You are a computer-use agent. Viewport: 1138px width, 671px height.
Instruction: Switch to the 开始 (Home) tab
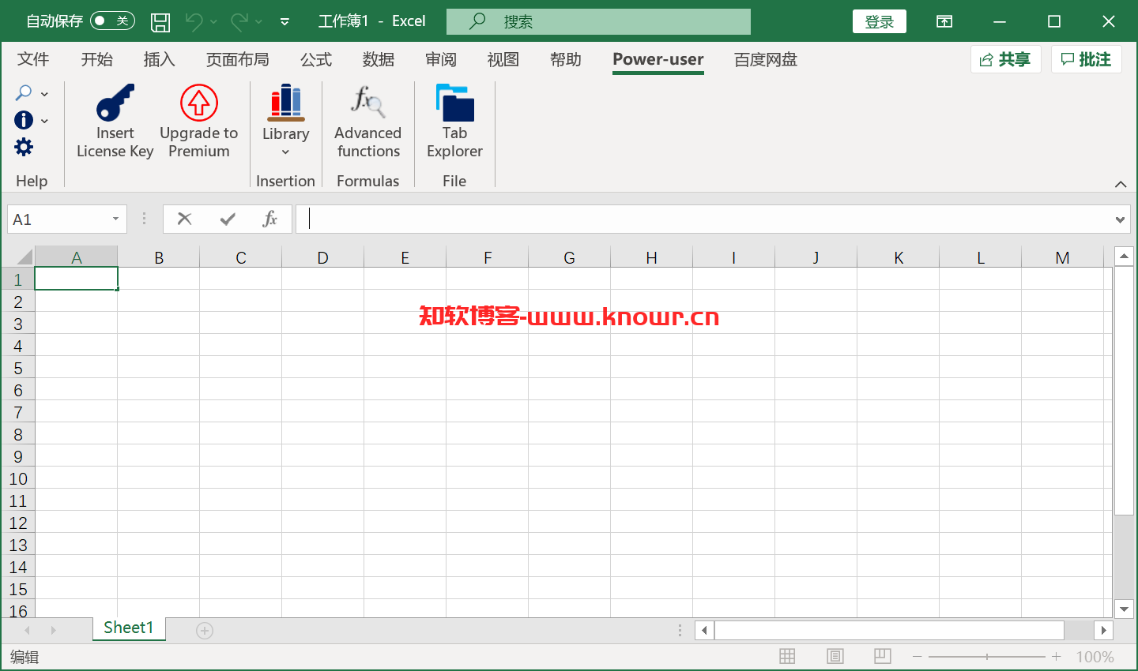[97, 59]
